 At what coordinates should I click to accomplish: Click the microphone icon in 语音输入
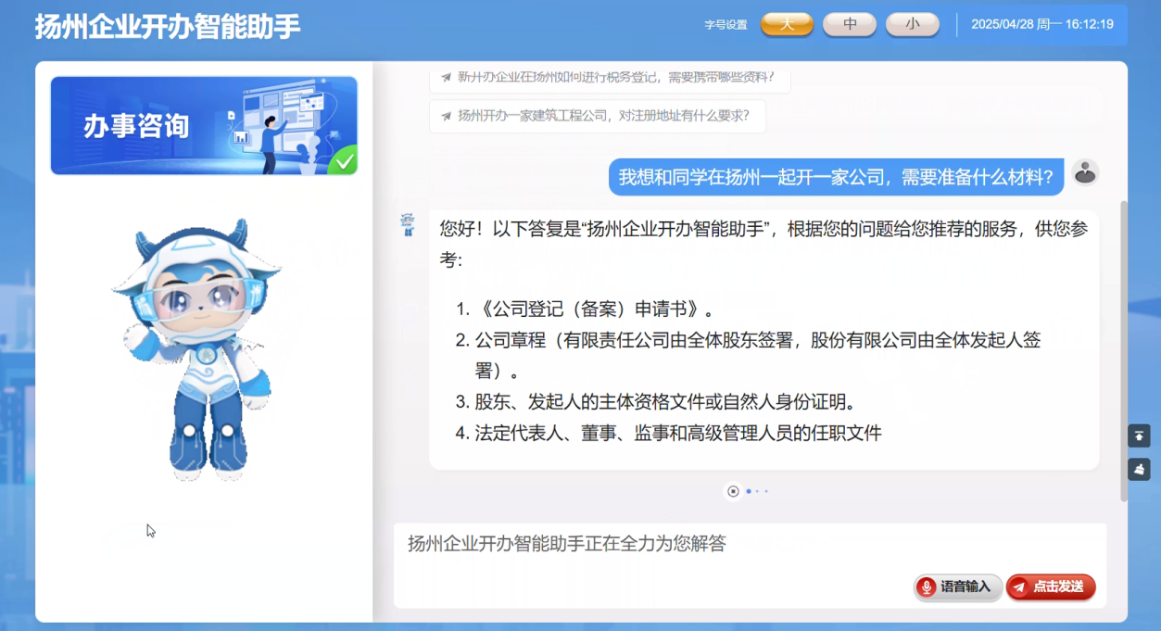point(927,587)
